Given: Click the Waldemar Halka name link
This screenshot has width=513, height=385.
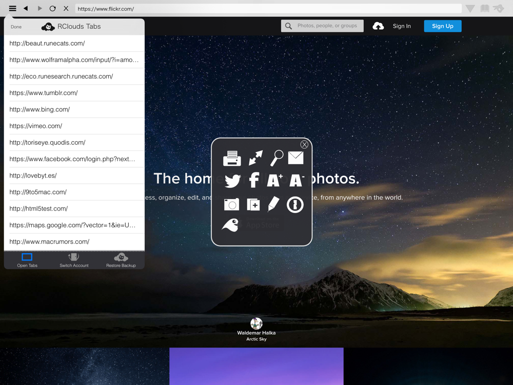Looking at the screenshot, I should 256,333.
